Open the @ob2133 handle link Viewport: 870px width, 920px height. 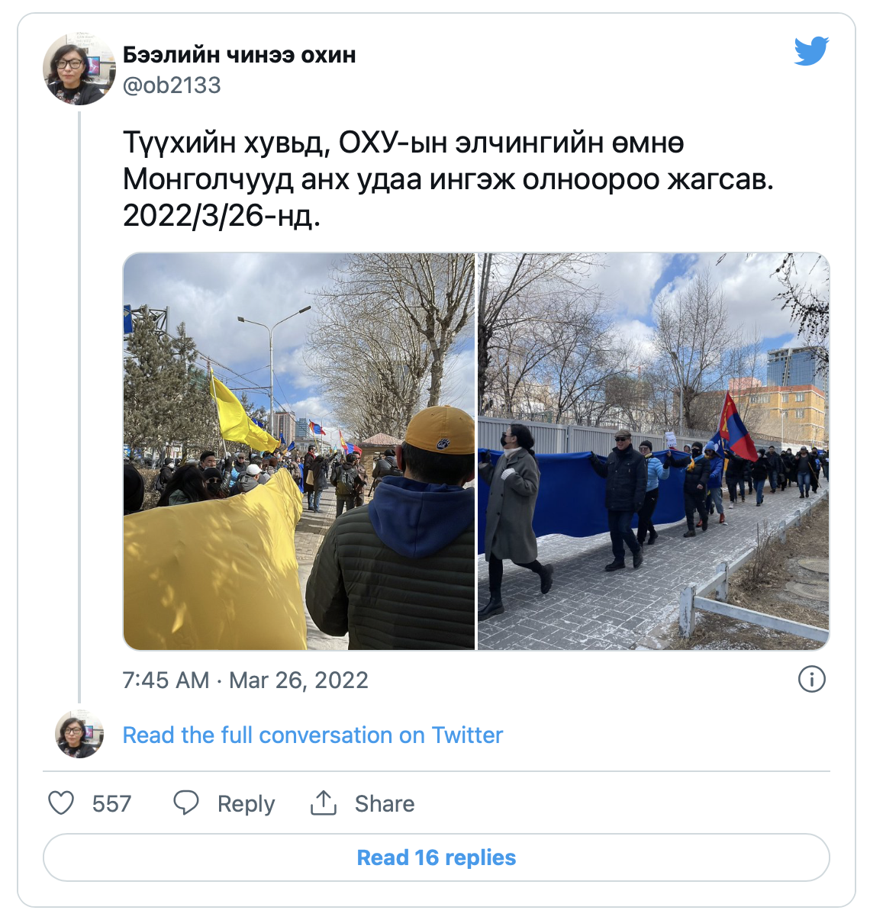coord(172,85)
